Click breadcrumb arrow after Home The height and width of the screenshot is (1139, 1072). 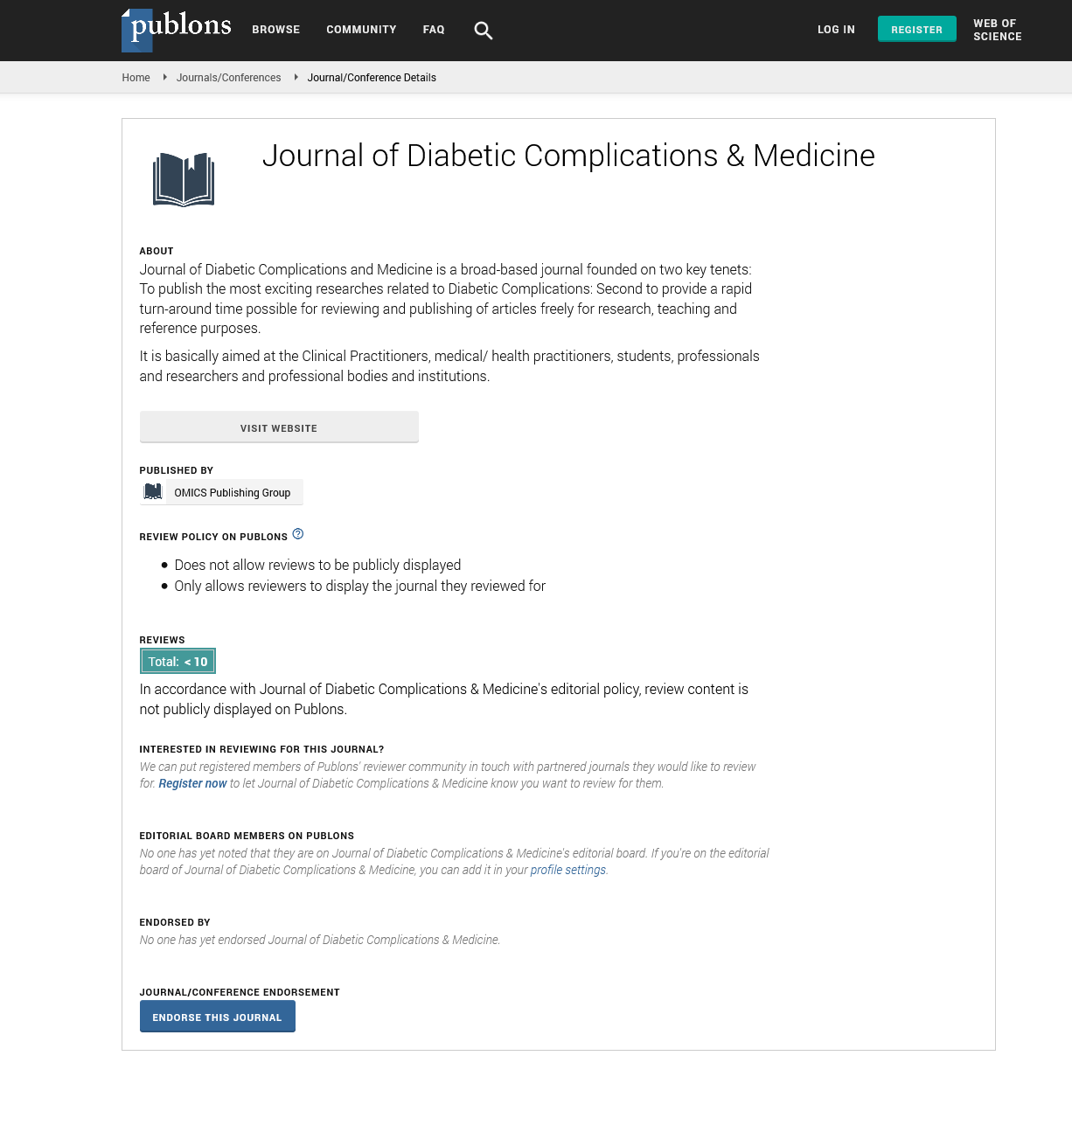pos(164,77)
